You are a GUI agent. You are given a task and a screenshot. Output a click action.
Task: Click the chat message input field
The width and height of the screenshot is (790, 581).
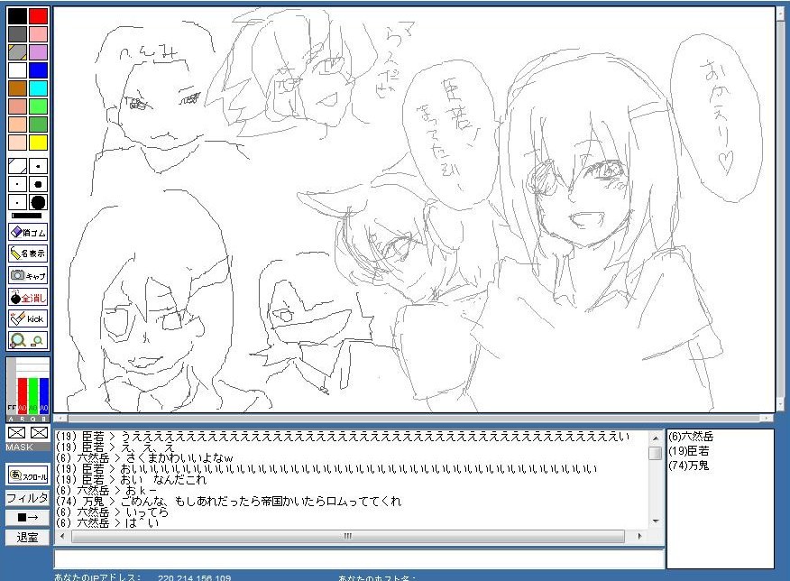pos(358,558)
